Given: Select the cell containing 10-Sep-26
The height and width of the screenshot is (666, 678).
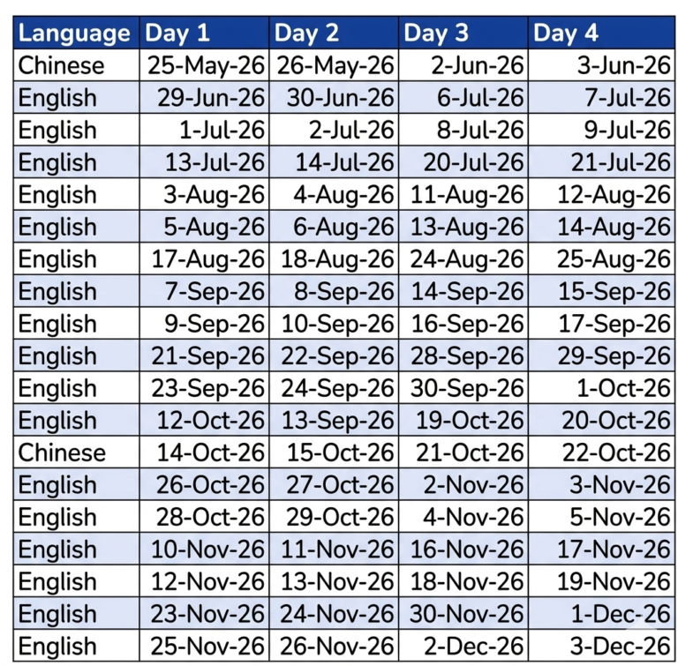Looking at the screenshot, I should (334, 323).
